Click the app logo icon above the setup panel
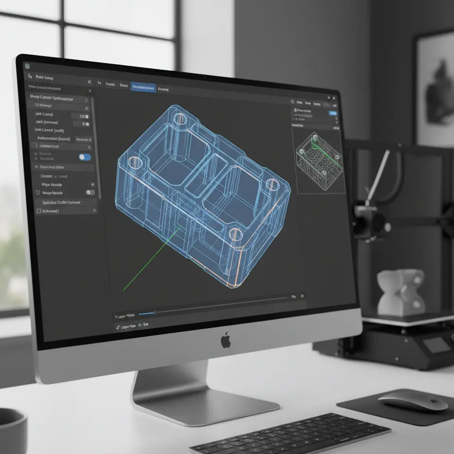The image size is (454, 454). click(27, 66)
